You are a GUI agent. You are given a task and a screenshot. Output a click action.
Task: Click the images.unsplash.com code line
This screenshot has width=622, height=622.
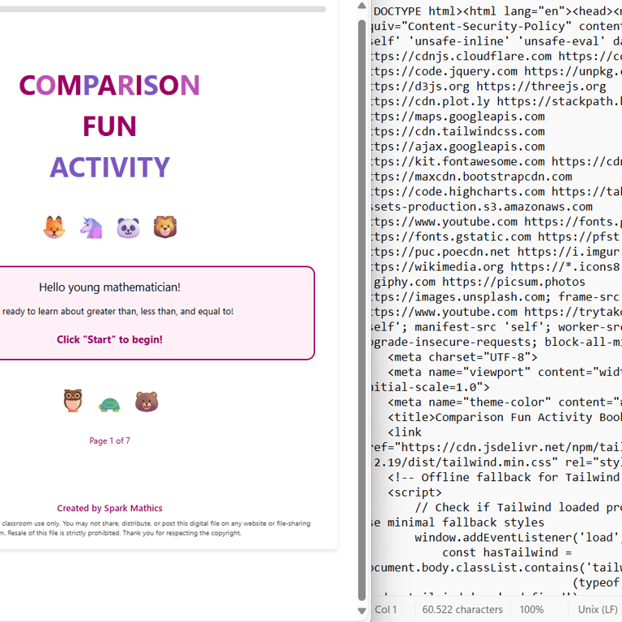496,296
